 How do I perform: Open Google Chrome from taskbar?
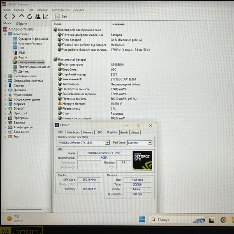(223, 220)
